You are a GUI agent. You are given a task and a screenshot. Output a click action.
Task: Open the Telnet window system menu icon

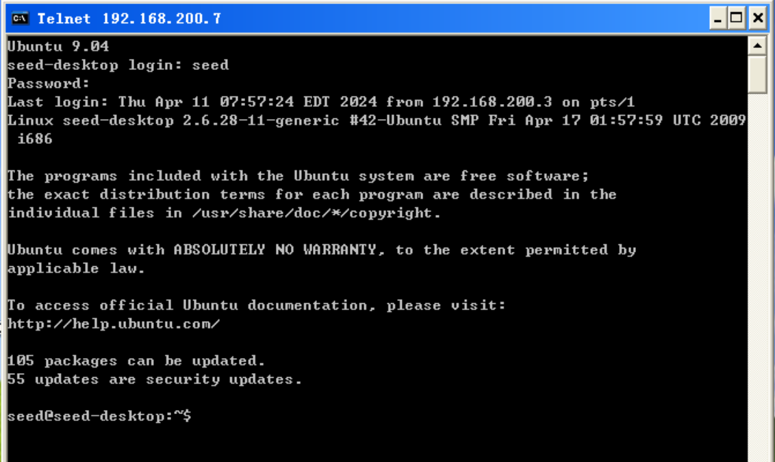(21, 18)
